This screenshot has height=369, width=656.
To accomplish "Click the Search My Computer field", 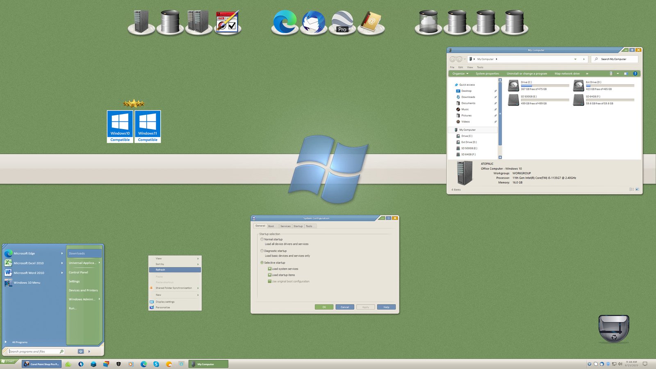I will click(x=615, y=59).
